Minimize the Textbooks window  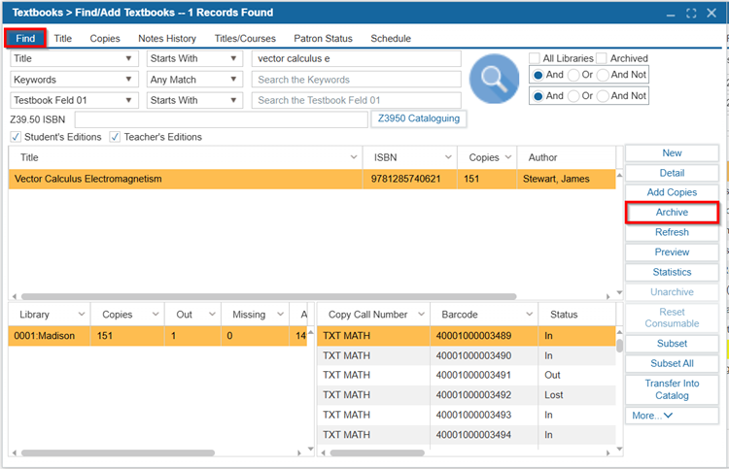pyautogui.click(x=671, y=14)
